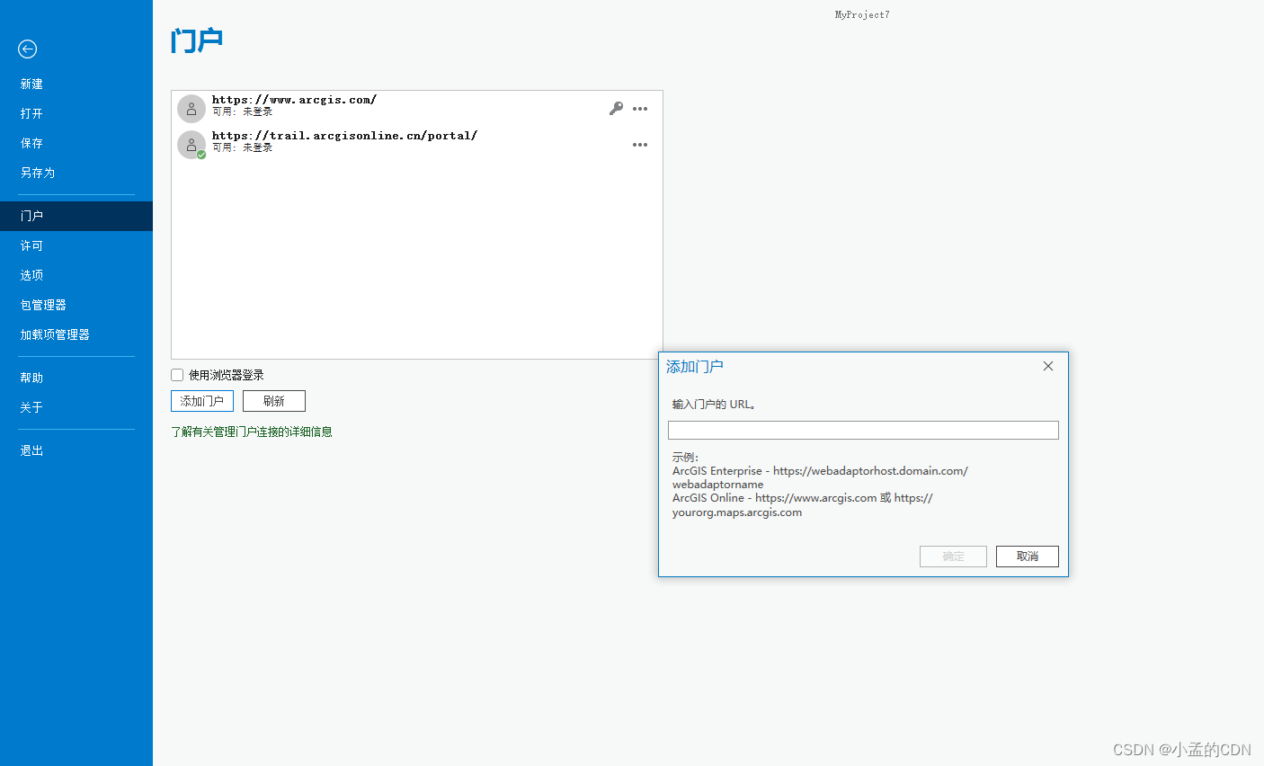Select the https://trail.arcgisonline.cn/portal/ entry
Viewport: 1264px width, 766px height.
tap(417, 145)
